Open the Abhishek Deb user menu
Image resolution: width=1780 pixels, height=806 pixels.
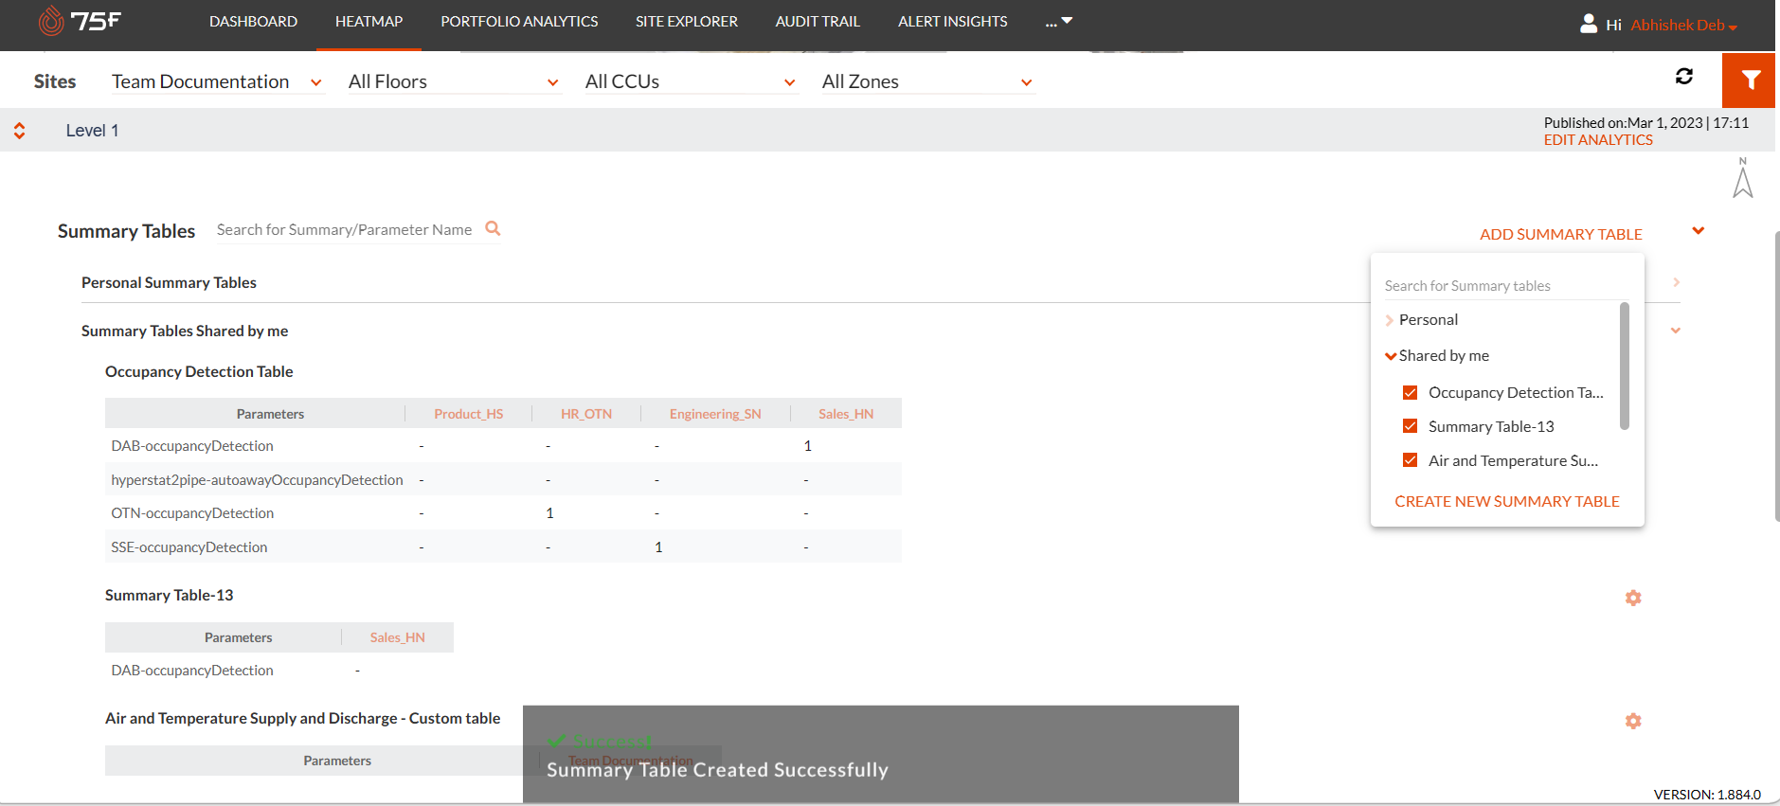tap(1683, 25)
